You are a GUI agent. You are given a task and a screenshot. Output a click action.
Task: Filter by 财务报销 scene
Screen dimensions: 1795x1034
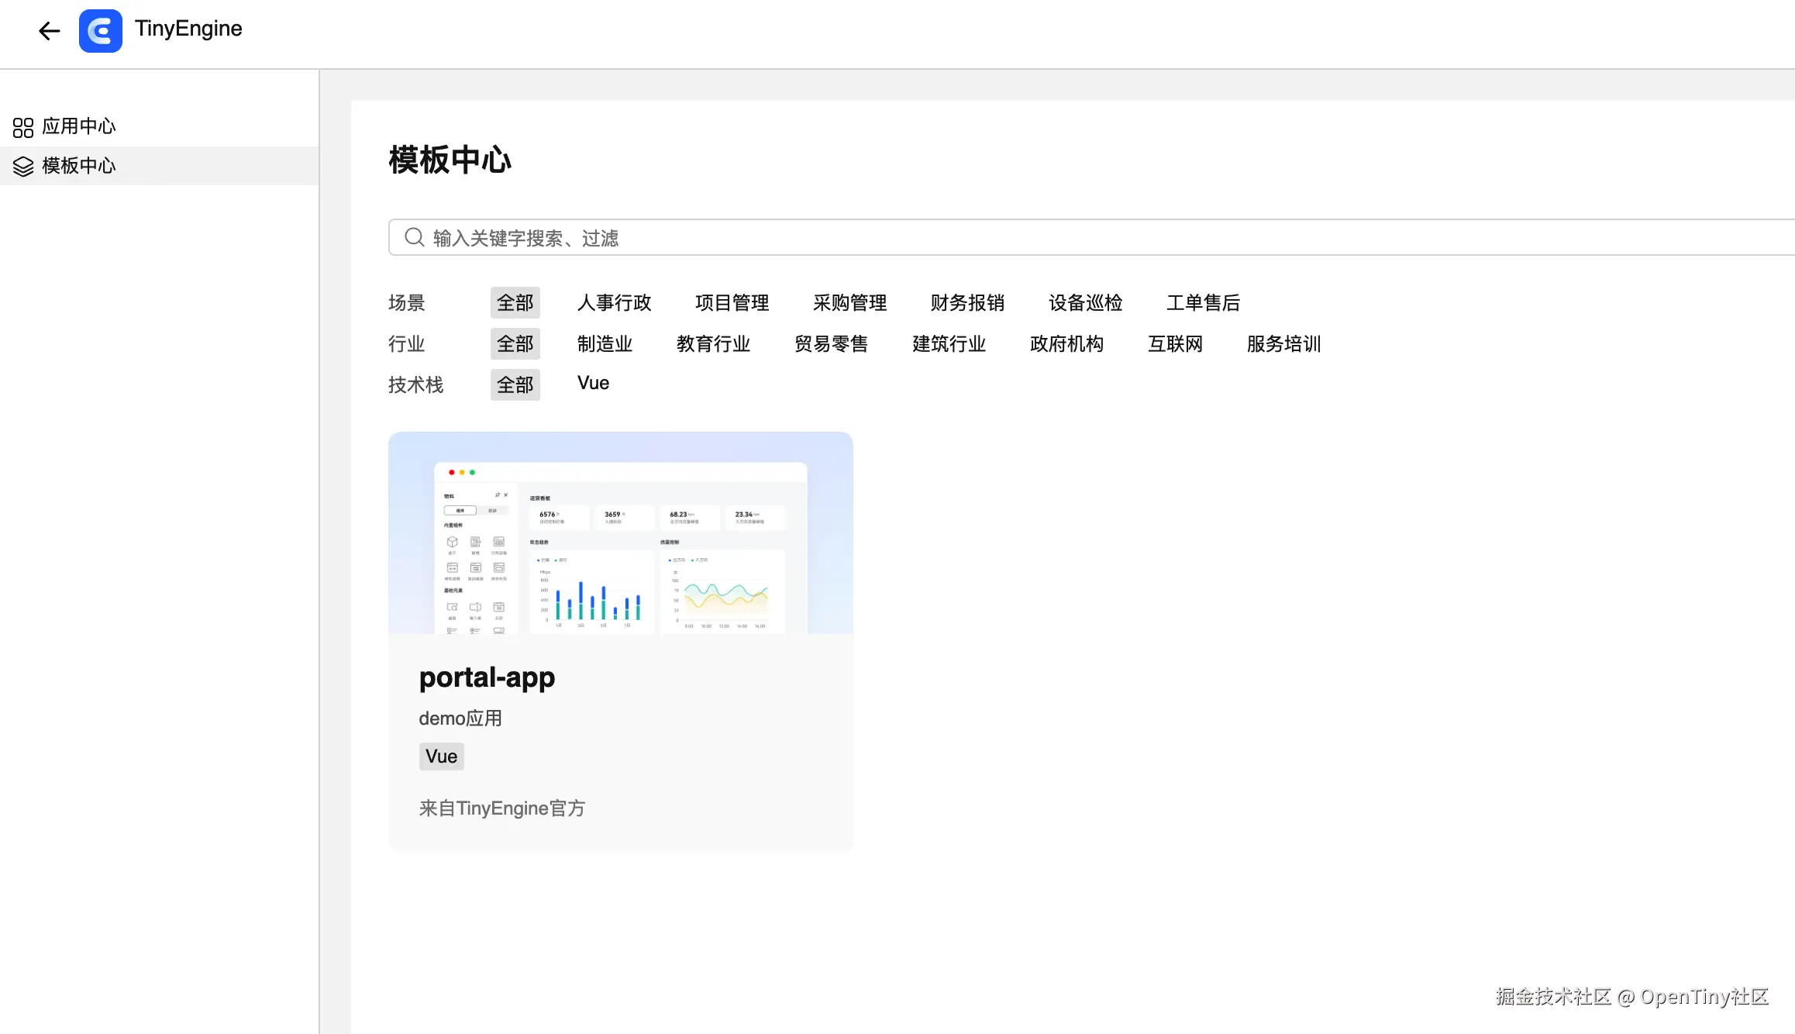967,302
